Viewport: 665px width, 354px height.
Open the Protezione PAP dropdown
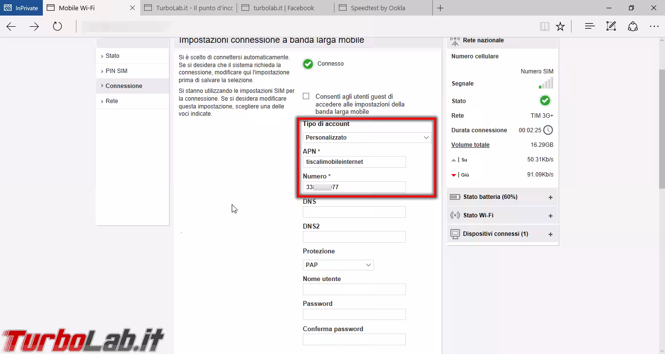[338, 265]
